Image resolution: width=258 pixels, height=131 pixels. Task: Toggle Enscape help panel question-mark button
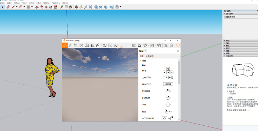(178, 45)
